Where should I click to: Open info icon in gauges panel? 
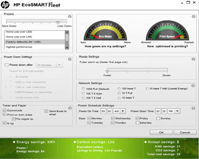(194, 17)
